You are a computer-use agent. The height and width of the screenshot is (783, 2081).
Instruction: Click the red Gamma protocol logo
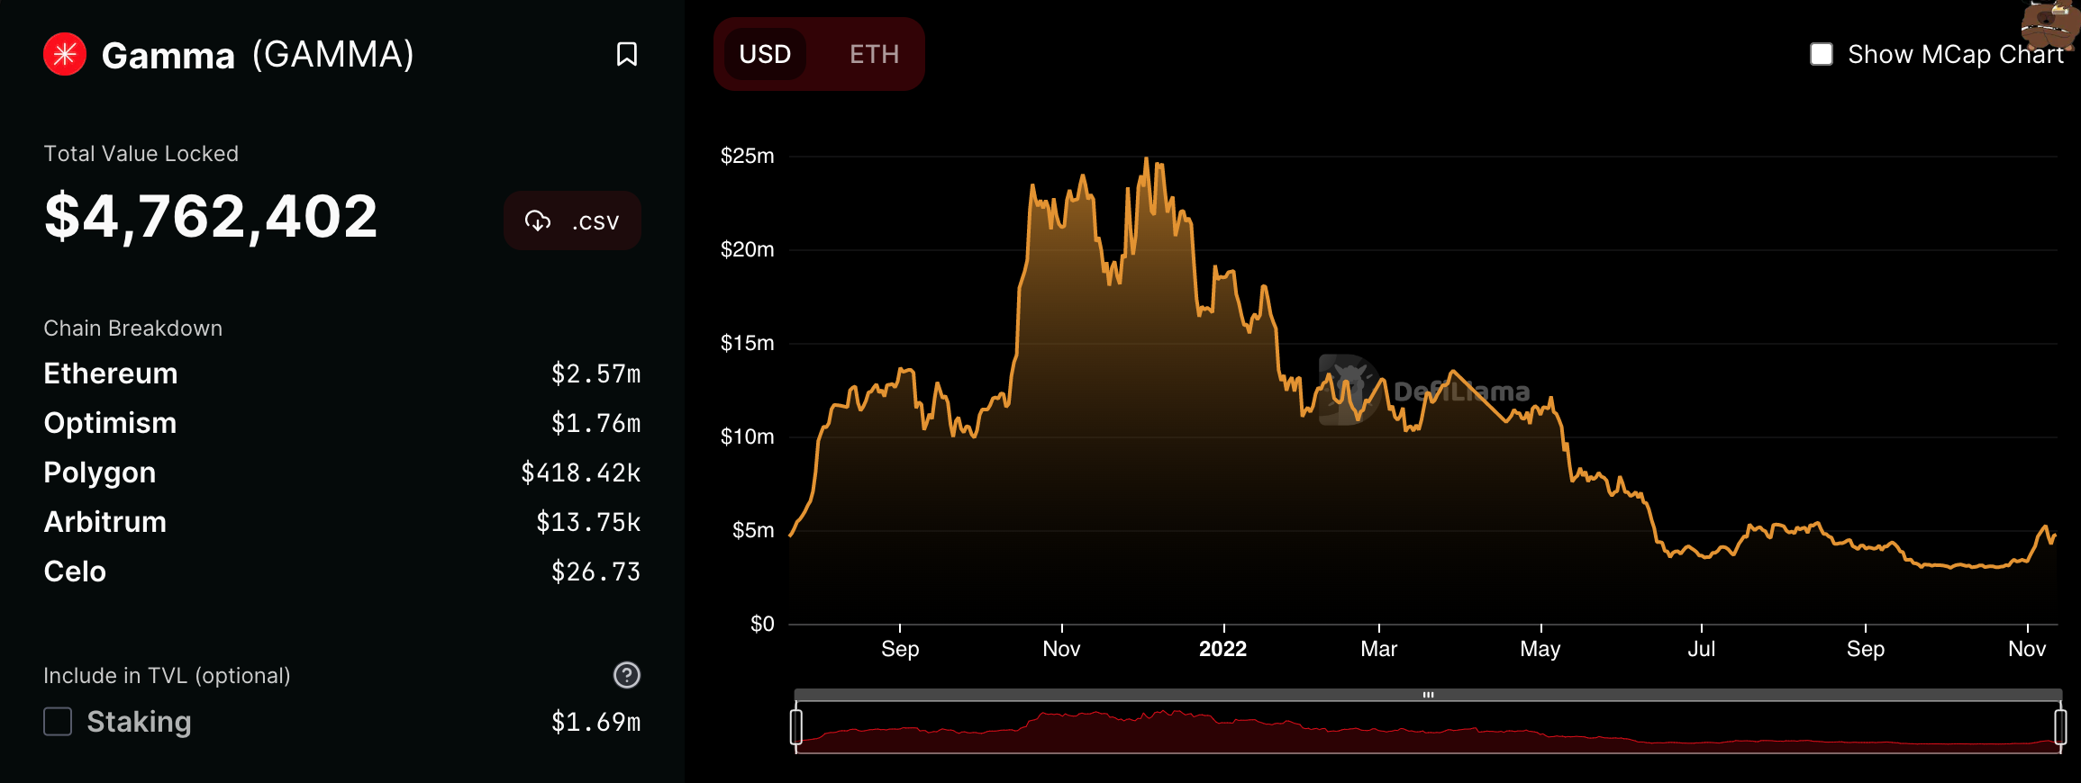click(x=65, y=54)
